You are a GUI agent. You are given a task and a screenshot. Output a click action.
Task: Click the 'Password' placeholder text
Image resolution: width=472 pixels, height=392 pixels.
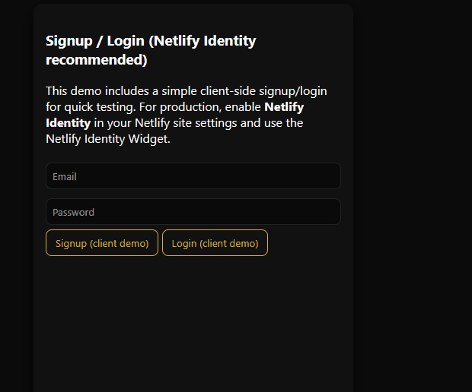coord(73,212)
